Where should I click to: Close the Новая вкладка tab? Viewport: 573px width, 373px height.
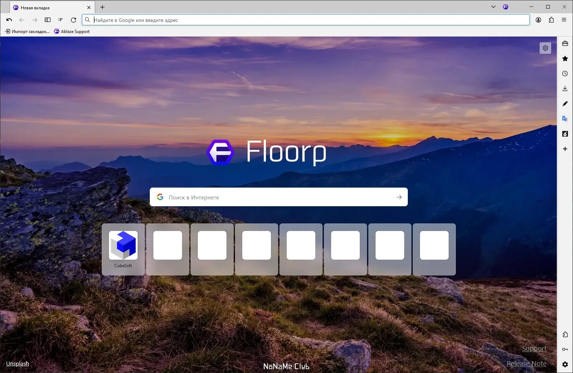pos(89,8)
